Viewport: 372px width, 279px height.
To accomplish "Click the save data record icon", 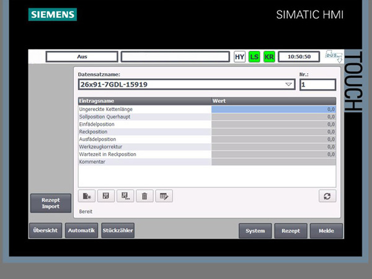I will (x=106, y=196).
